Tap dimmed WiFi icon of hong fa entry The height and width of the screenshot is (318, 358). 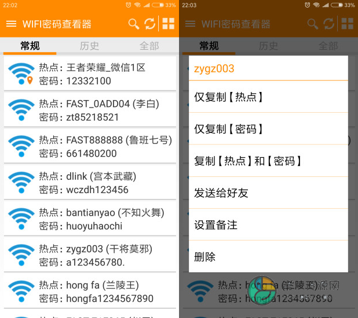[200, 291]
